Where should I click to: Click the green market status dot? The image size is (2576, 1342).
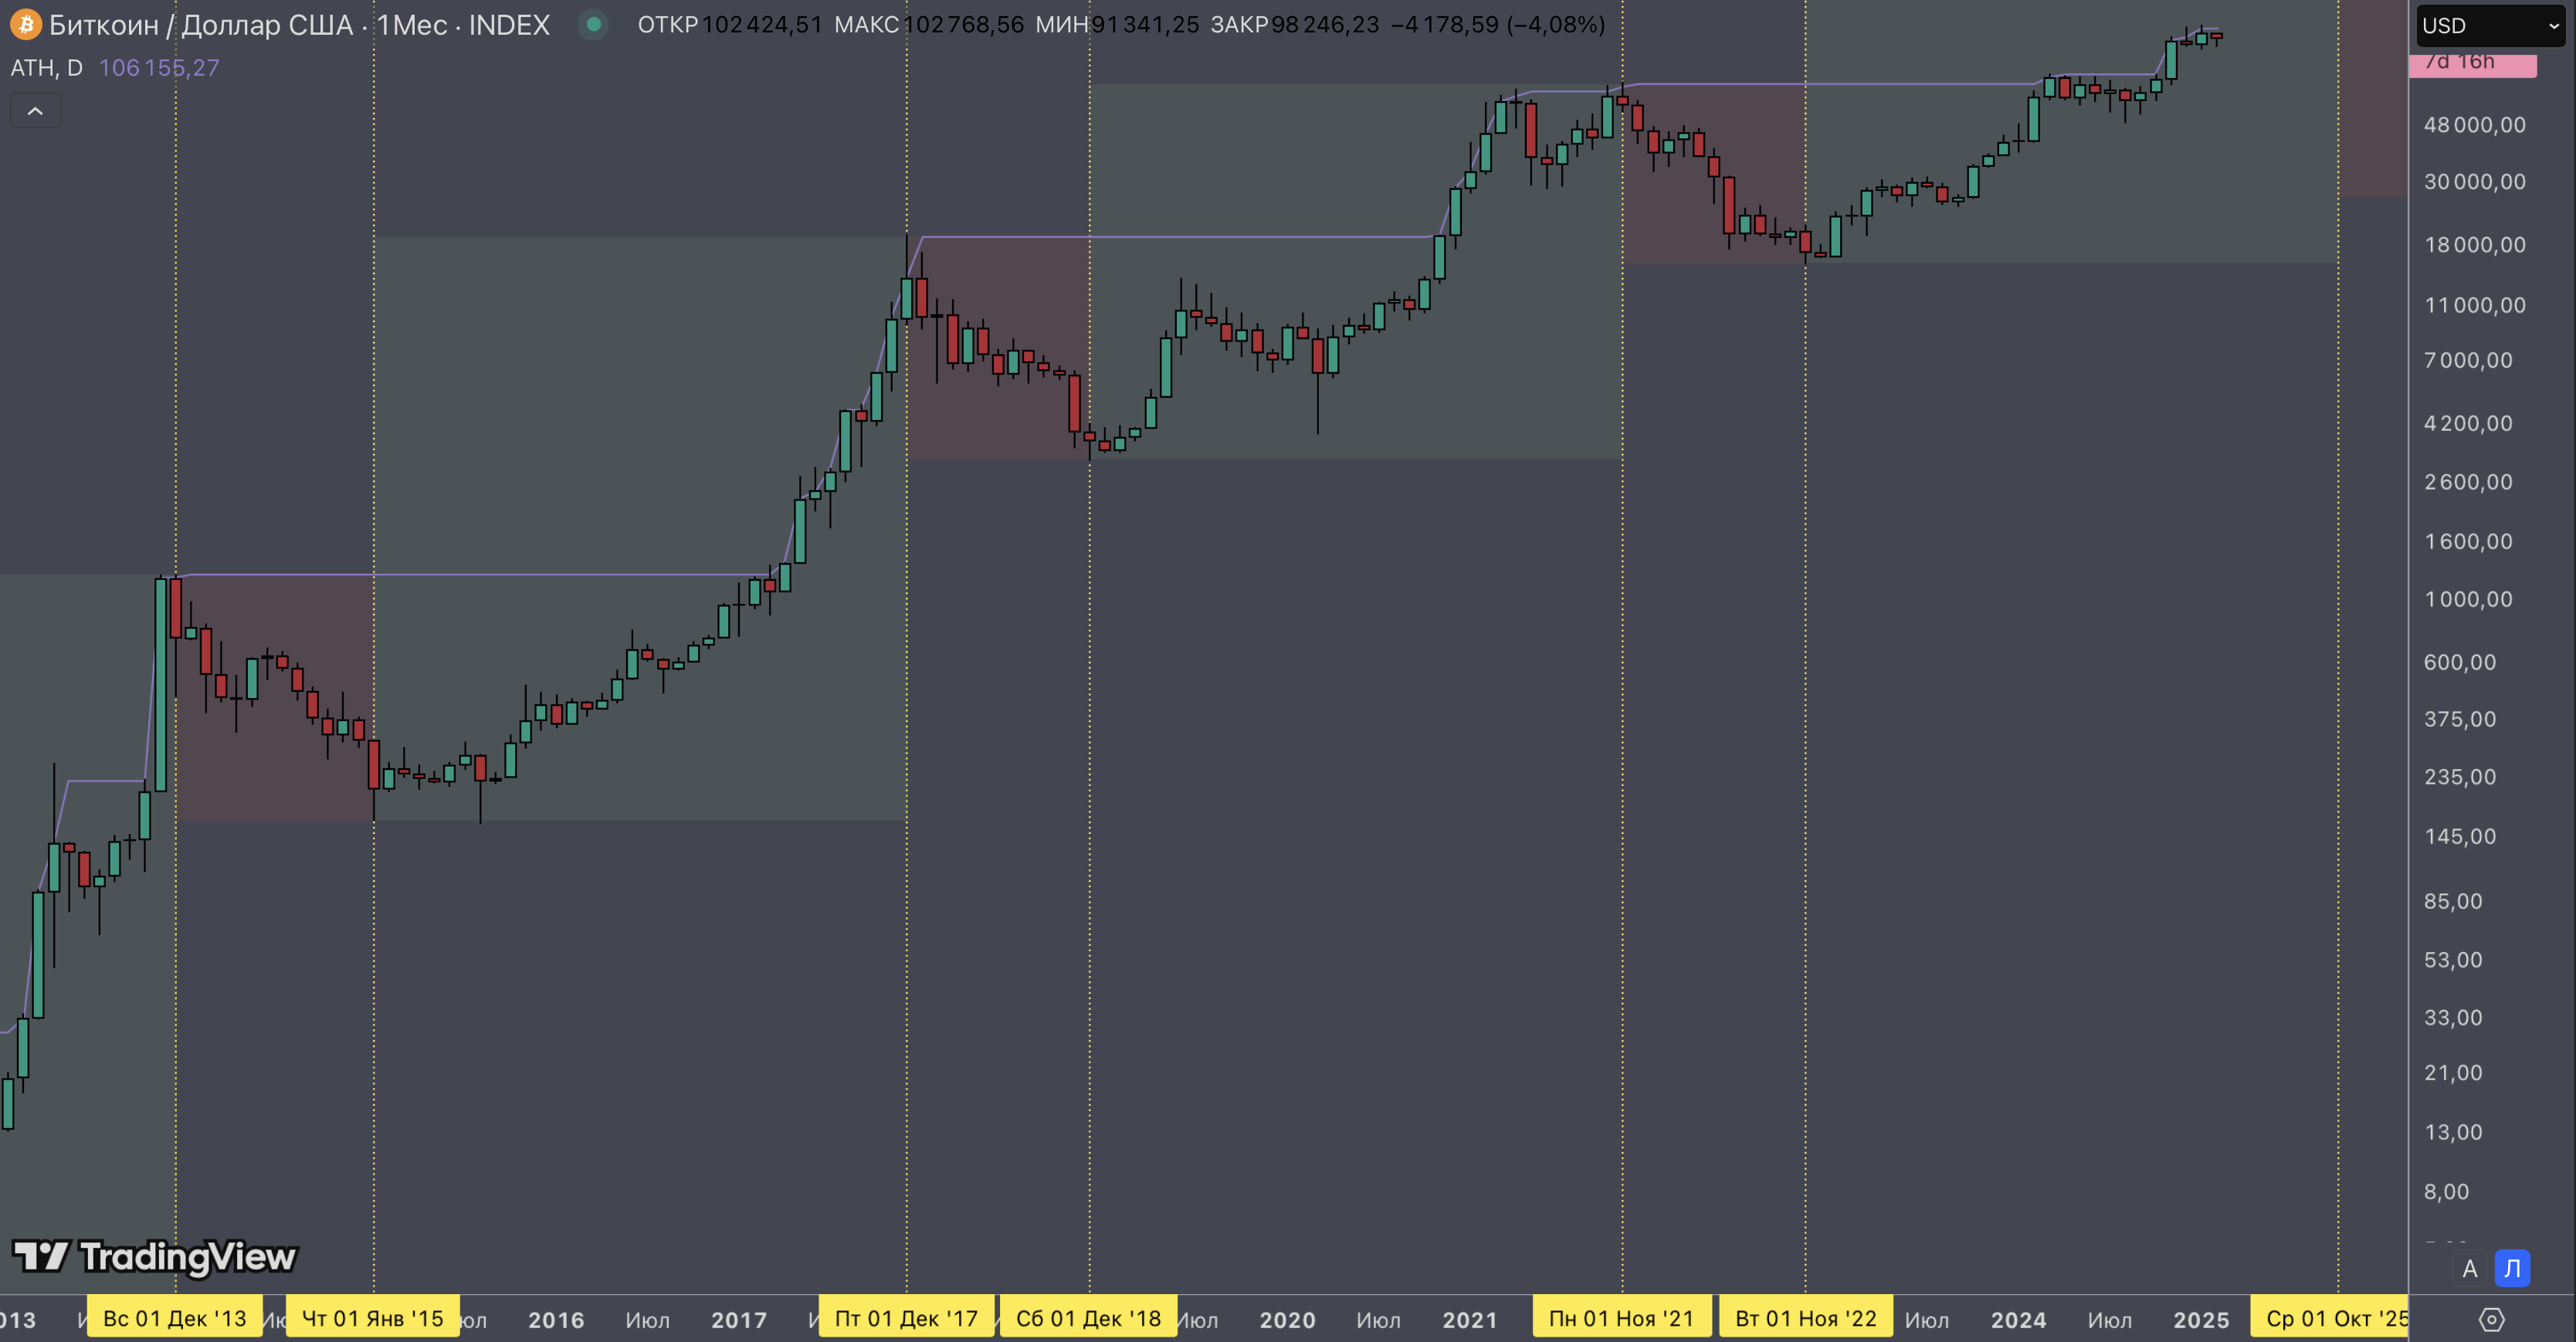tap(593, 24)
